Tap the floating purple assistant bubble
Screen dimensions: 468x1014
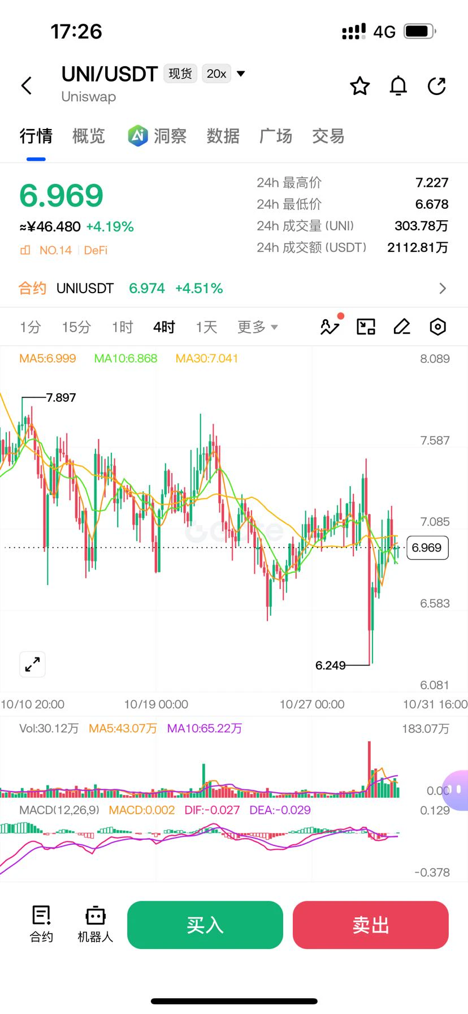[456, 789]
